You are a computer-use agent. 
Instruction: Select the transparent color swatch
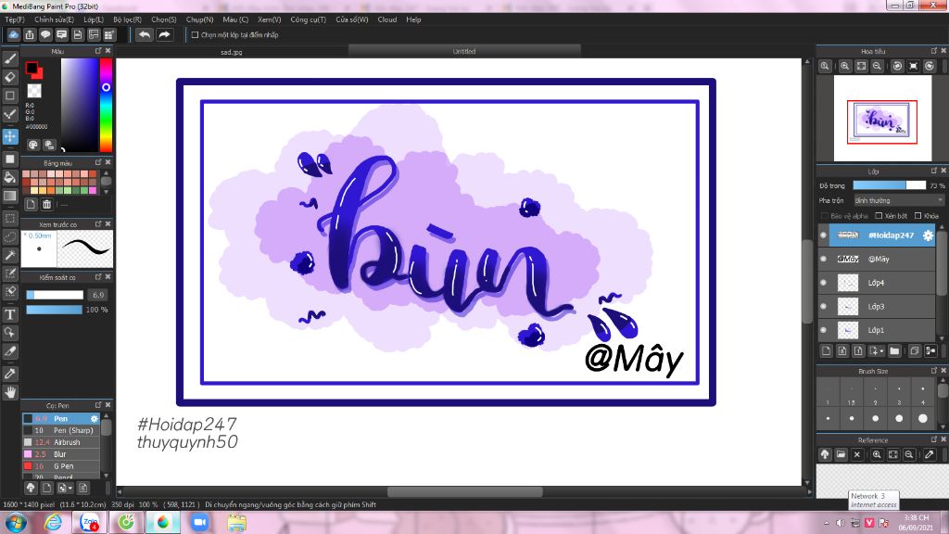[x=34, y=91]
